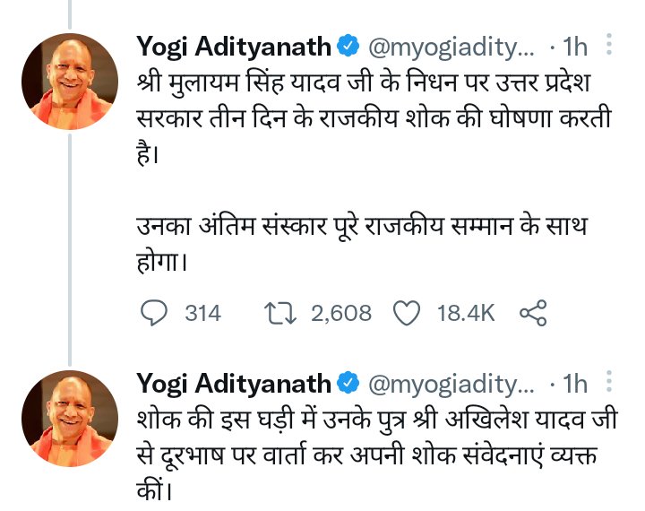View the 18.4K likes count
Screen dimensions: 645x511
(x=466, y=313)
